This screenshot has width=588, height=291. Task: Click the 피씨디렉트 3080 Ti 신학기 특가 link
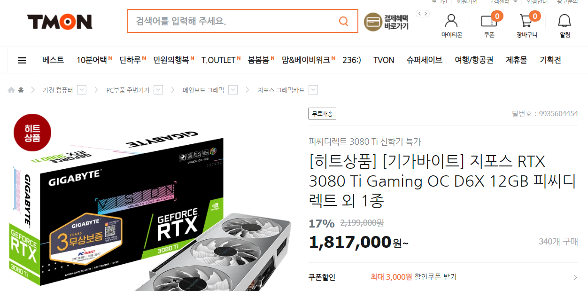365,142
